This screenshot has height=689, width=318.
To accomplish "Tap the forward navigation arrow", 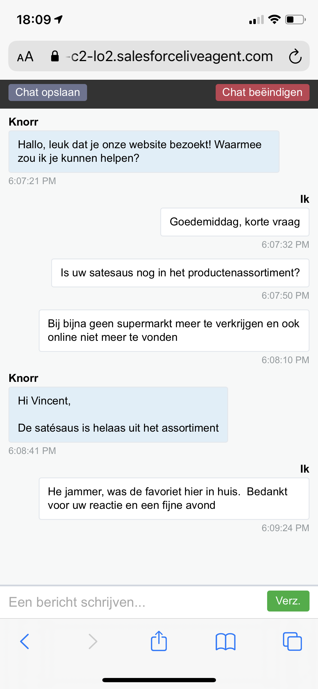I will click(92, 641).
